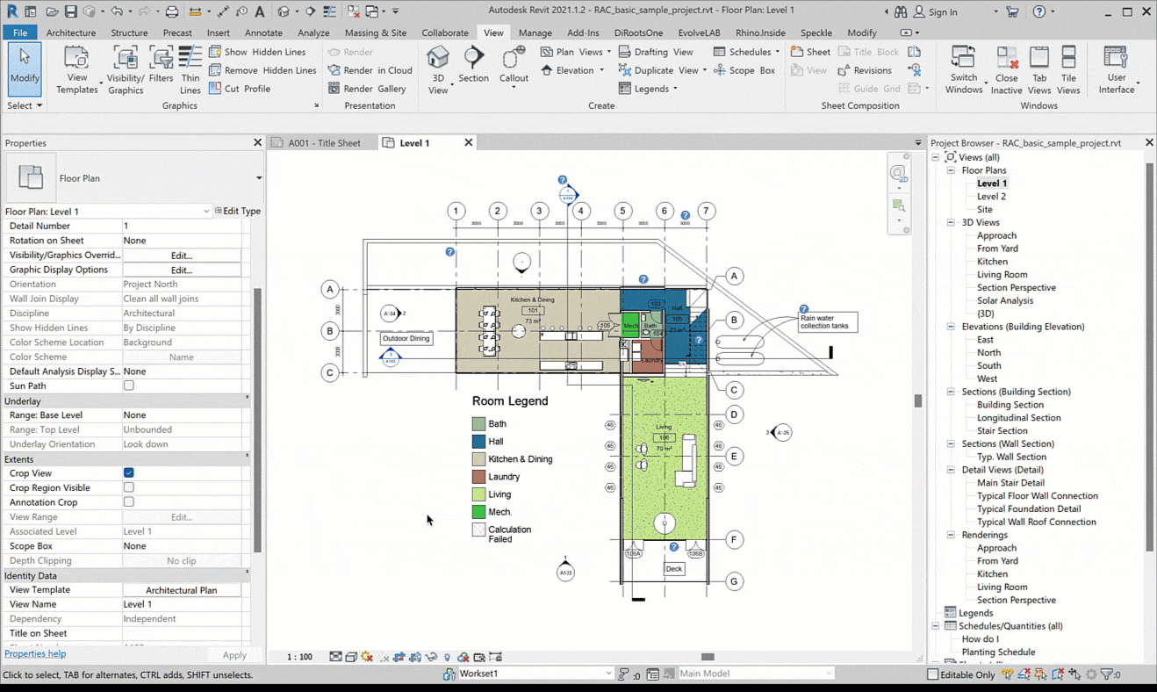
Task: Switch to the A001 - Title Sheet tab
Action: (x=324, y=143)
